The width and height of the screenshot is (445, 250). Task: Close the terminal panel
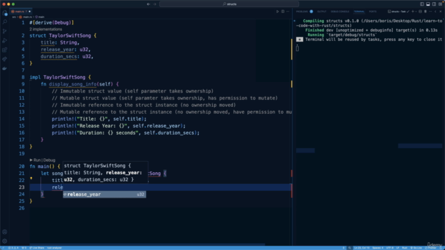440,12
